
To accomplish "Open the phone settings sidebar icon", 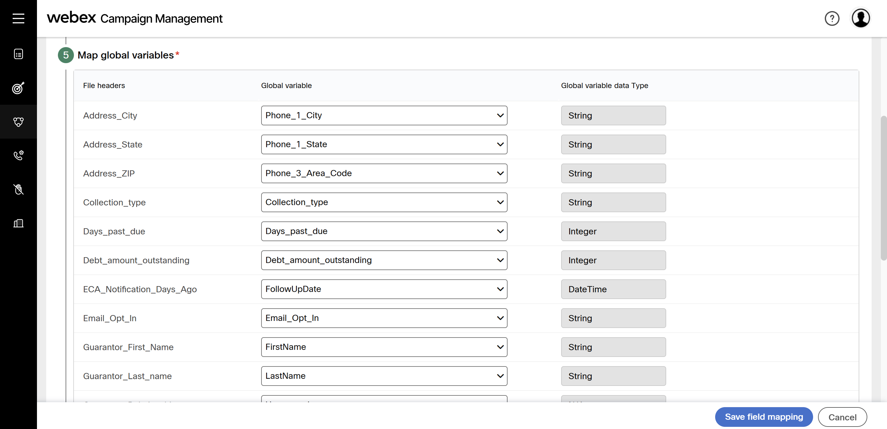I will pos(18,155).
